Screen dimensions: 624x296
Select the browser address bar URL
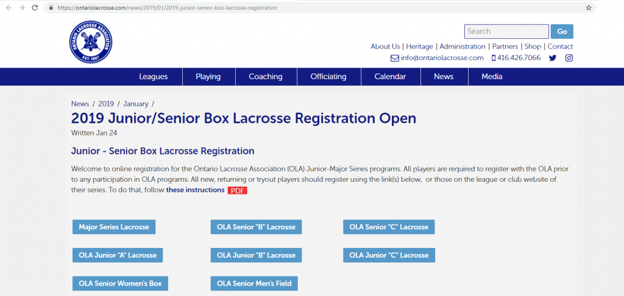[167, 7]
